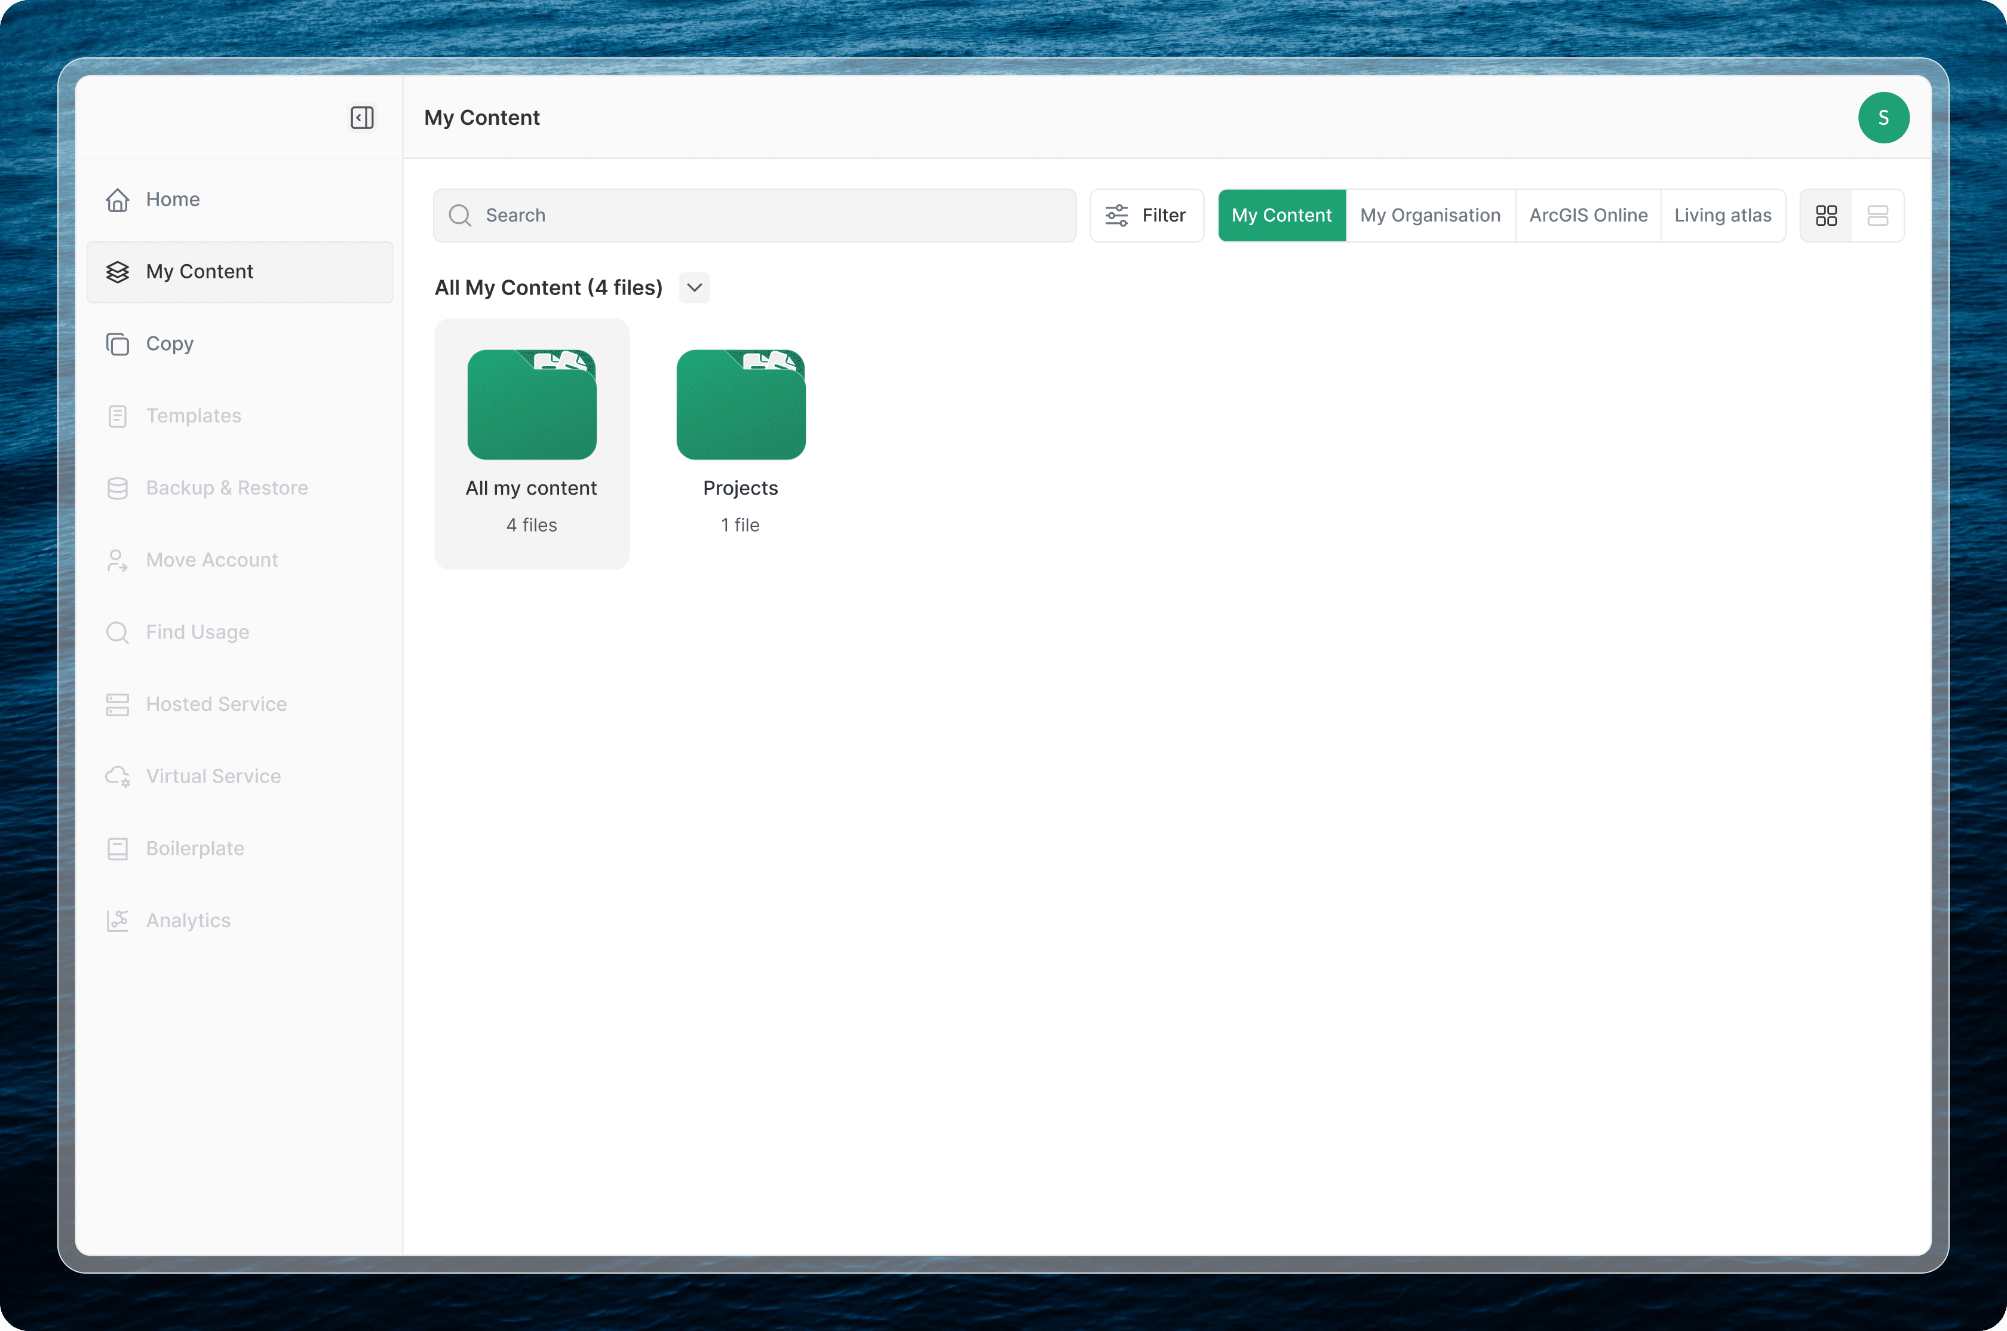Switch to My Organisation tab
Screen dimensions: 2007x1331
[x=1430, y=216]
